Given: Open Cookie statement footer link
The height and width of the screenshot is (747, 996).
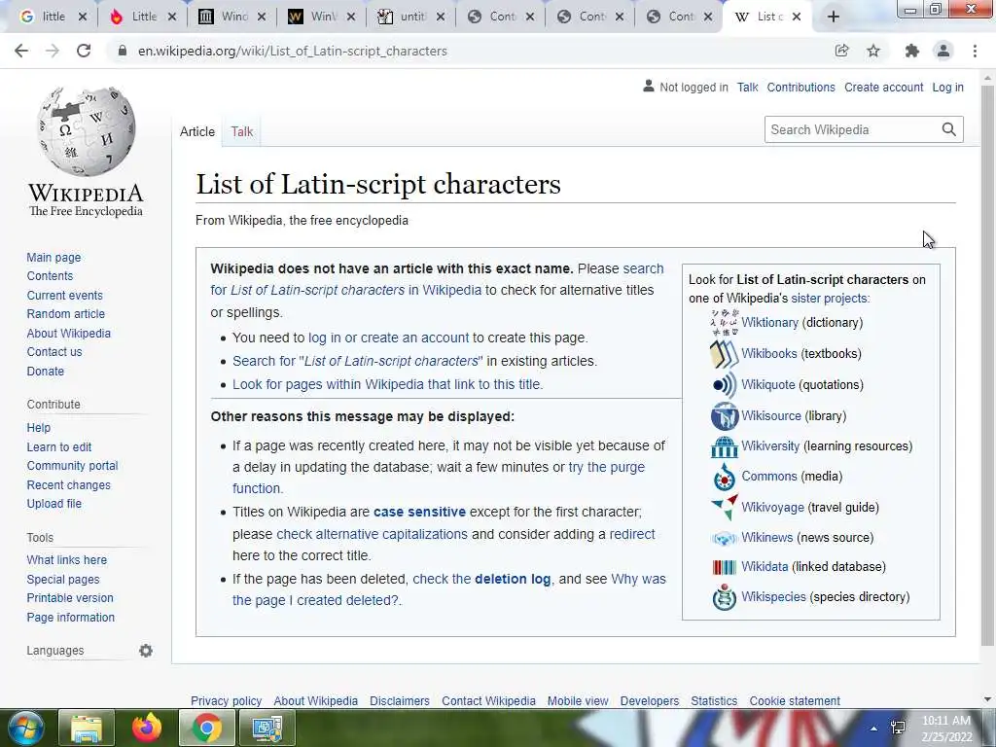Looking at the screenshot, I should [795, 700].
